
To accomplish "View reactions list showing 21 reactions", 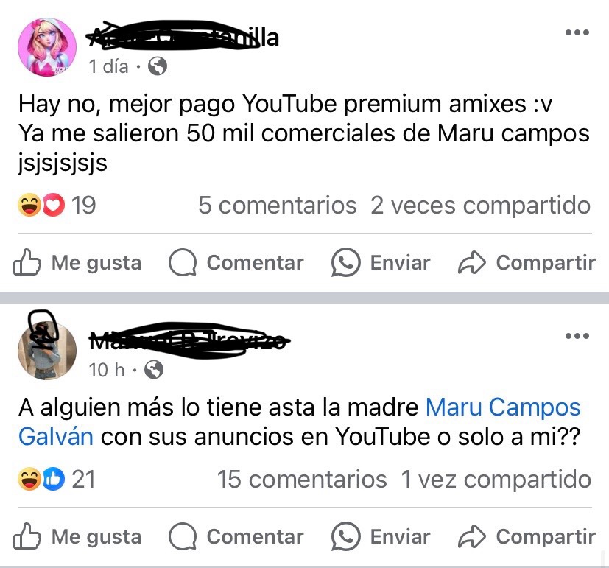I will (x=57, y=479).
